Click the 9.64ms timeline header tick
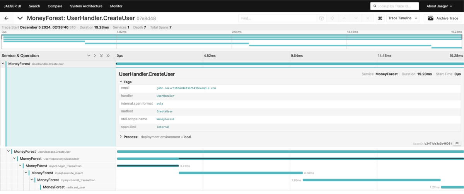This screenshot has height=194, width=464. [x=296, y=56]
